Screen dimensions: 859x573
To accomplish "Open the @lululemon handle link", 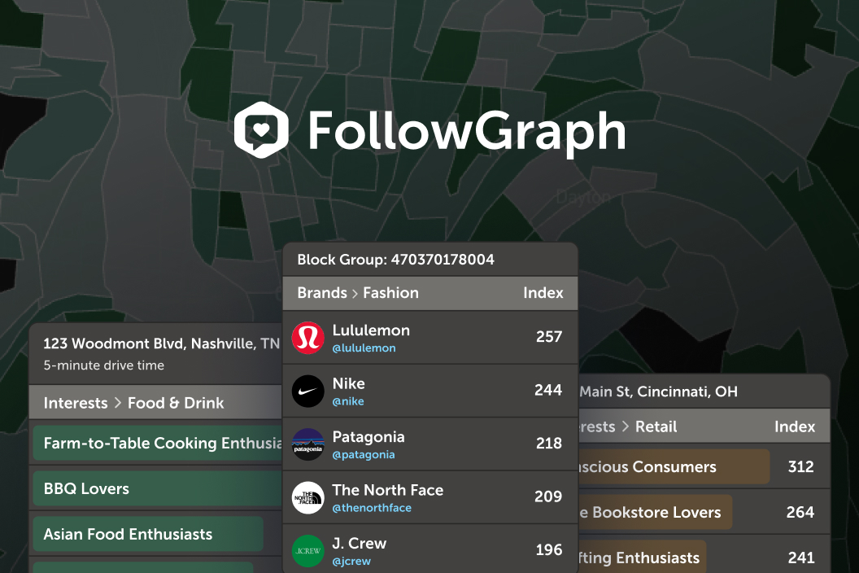I will (x=364, y=348).
